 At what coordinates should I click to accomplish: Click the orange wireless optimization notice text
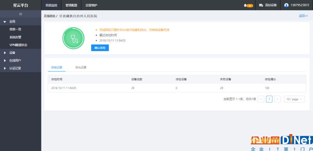134,30
